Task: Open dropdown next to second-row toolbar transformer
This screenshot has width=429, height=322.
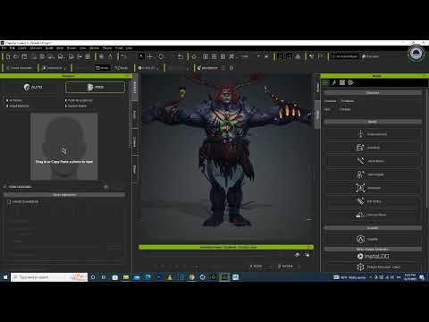Action: pos(64,68)
